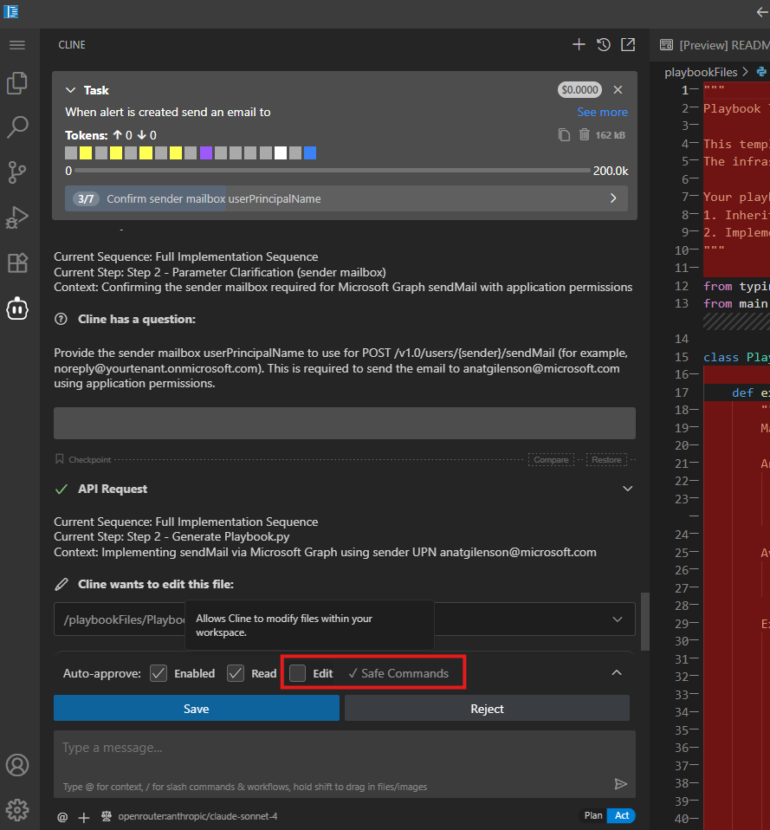
Task: Open the Run and Debug view
Action: point(17,217)
